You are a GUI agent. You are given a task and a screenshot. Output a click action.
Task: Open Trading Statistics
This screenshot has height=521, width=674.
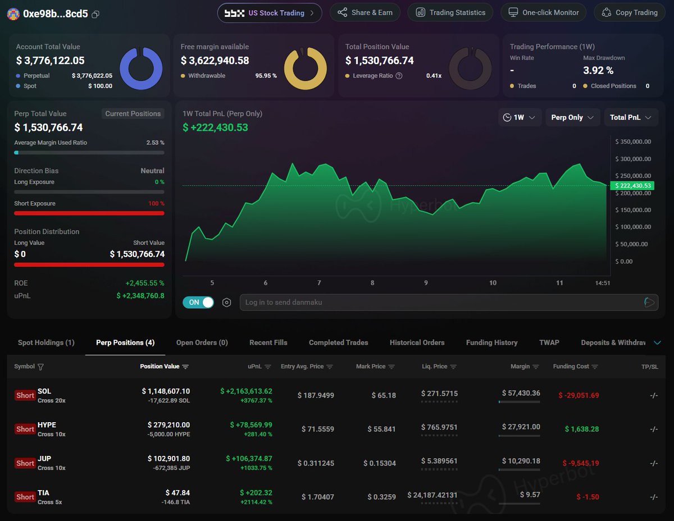(x=450, y=12)
